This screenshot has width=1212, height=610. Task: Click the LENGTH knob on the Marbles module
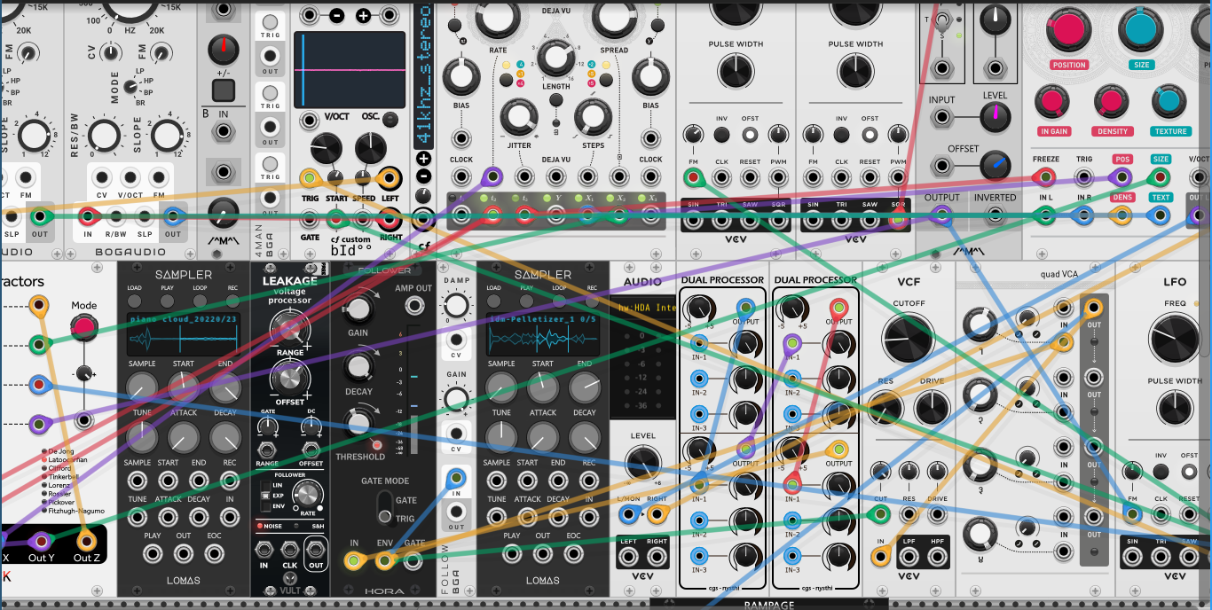tap(555, 56)
